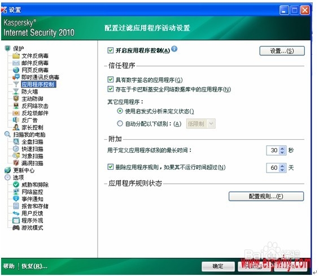Click the gear icon beside 选项

[x=7, y=178]
